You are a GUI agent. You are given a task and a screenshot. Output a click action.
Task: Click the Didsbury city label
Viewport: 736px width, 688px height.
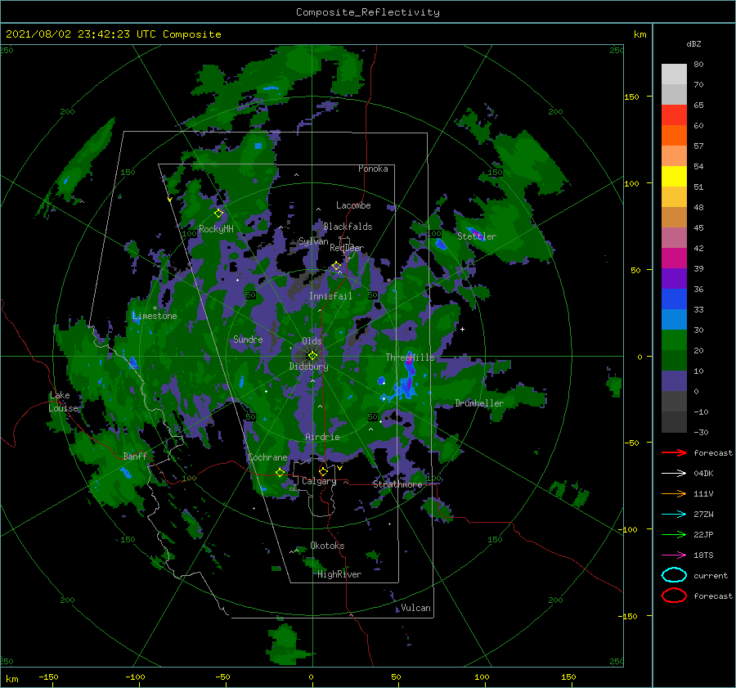tap(308, 366)
